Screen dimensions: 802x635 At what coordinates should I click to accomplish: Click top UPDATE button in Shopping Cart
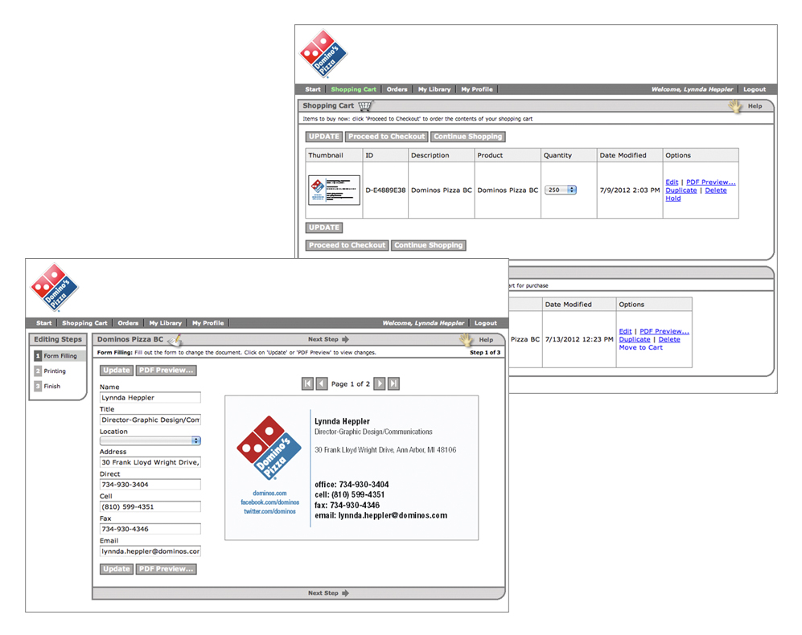coord(324,137)
